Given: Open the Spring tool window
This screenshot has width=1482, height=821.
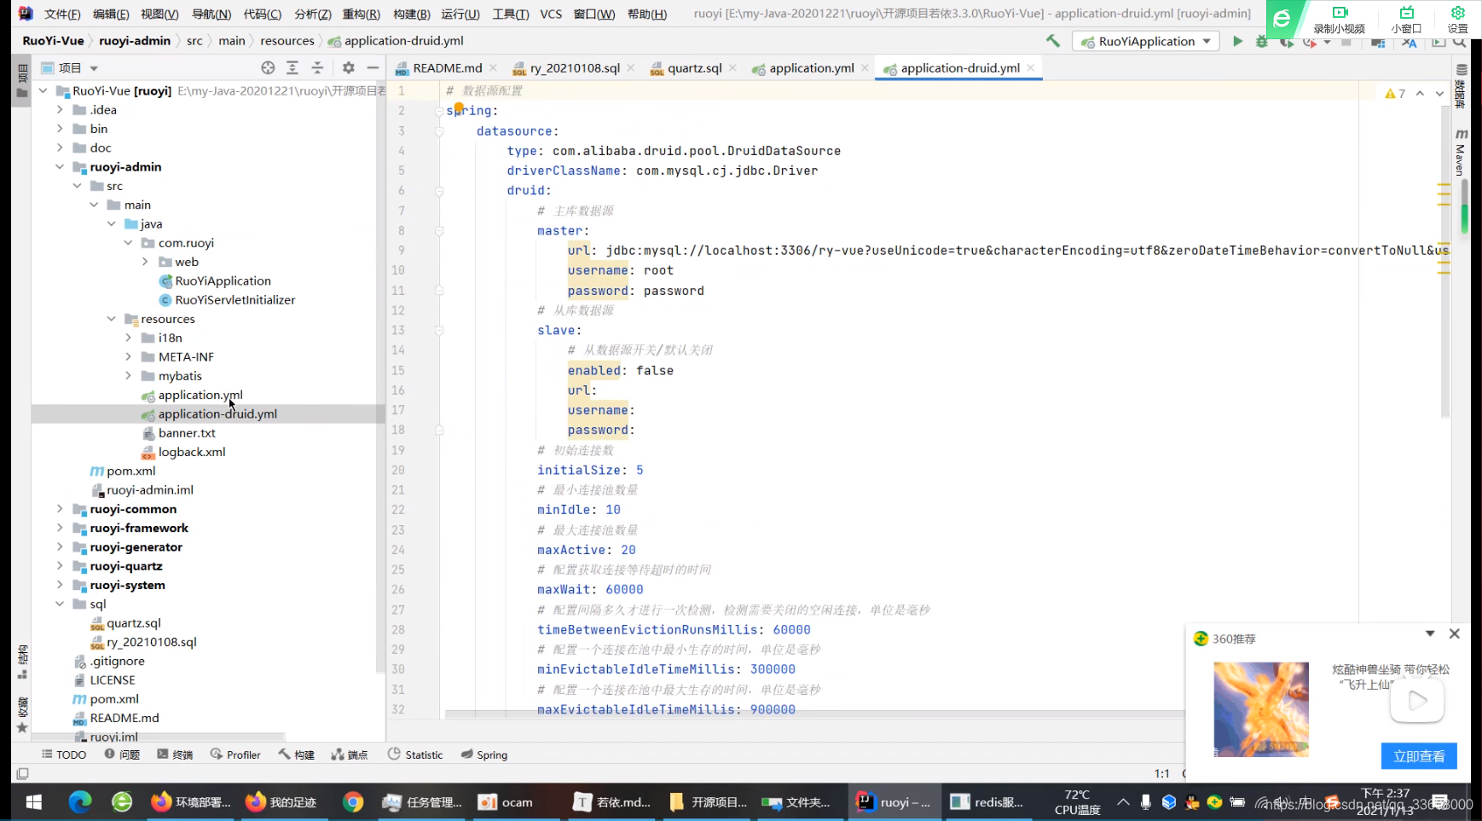Looking at the screenshot, I should click(484, 755).
